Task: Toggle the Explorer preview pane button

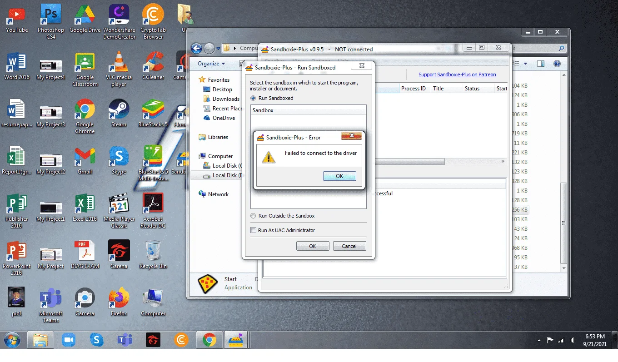Action: pos(540,64)
